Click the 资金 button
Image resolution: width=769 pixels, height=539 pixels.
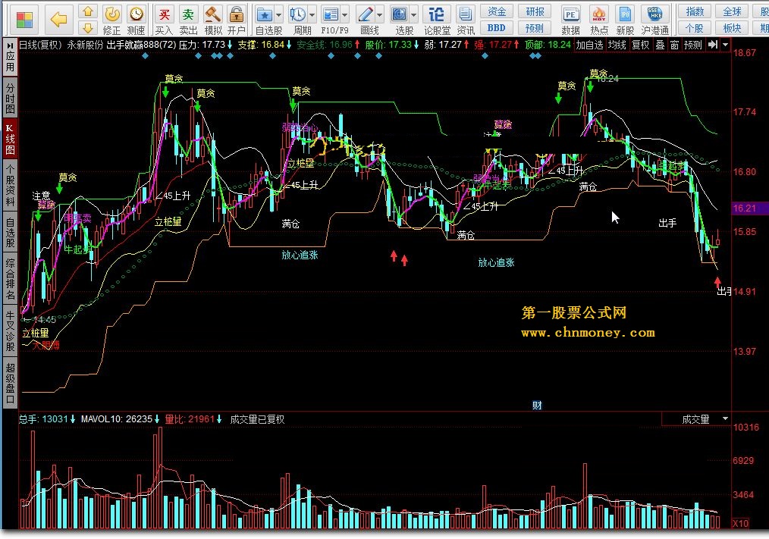pos(496,11)
